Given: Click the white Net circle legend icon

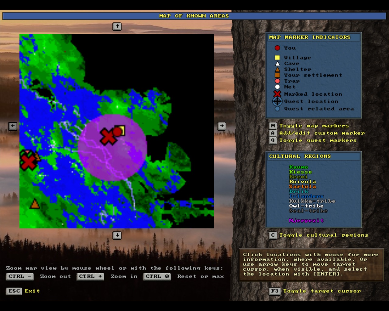Looking at the screenshot, I should pyautogui.click(x=277, y=87).
